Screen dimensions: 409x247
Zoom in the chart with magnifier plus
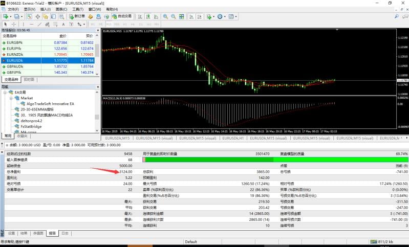pyautogui.click(x=165, y=16)
